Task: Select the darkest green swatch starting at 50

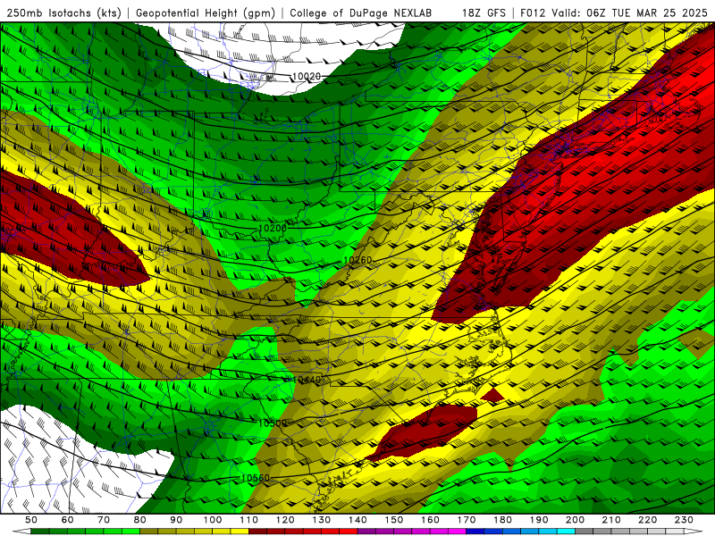Action: tap(40, 532)
